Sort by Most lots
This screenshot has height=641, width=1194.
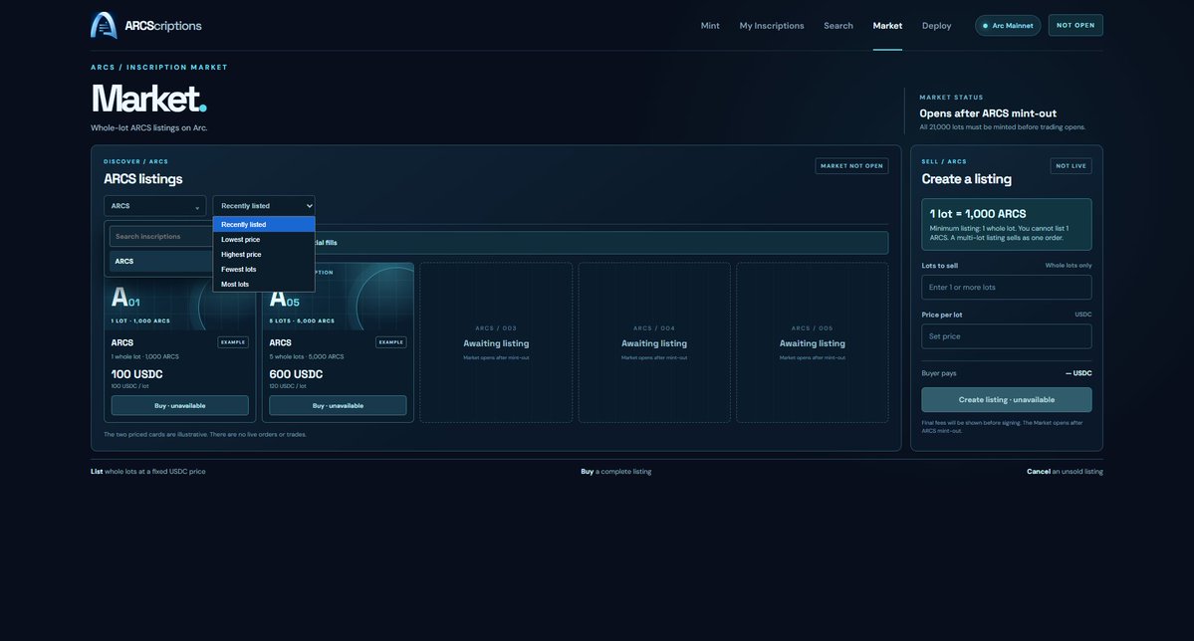[x=264, y=284]
